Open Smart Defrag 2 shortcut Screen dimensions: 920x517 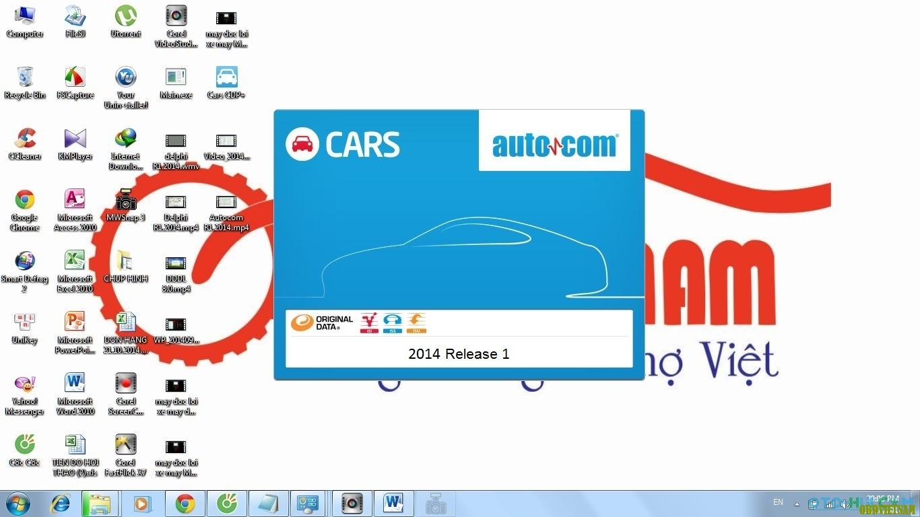25,261
